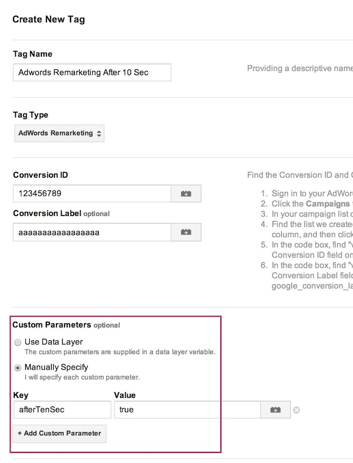Click the + Add Custom Parameter button
The height and width of the screenshot is (463, 353).
pyautogui.click(x=60, y=434)
